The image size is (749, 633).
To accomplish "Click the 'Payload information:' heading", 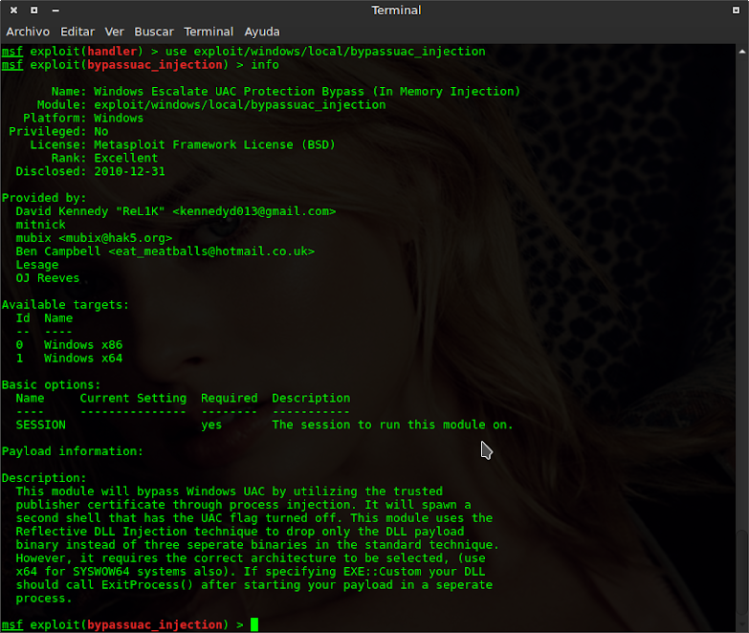I will (x=73, y=451).
